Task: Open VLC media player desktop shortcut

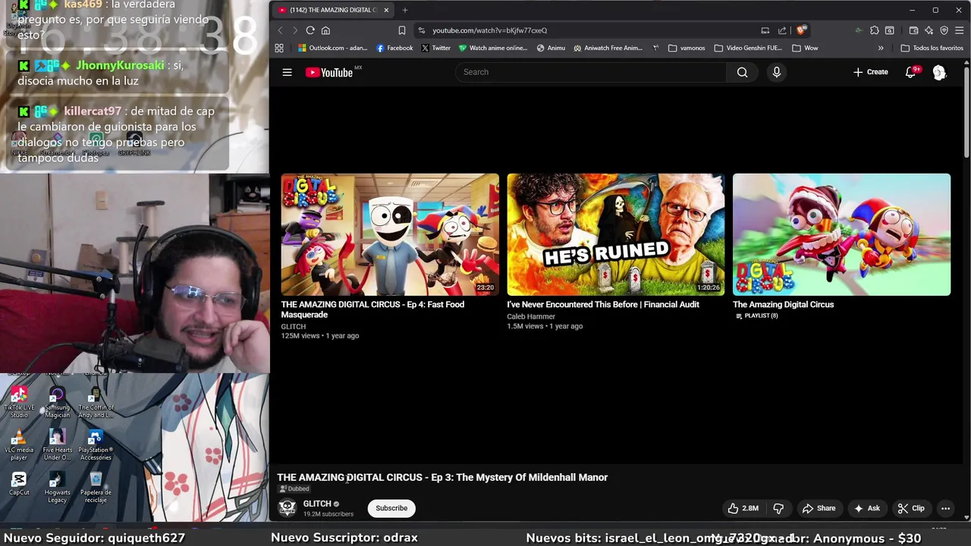Action: (x=19, y=446)
